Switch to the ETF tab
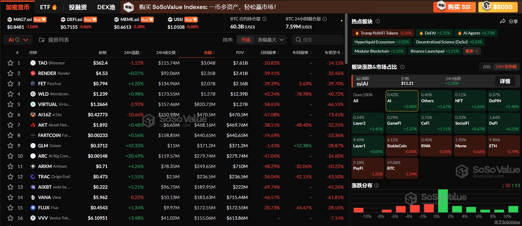522x226 pixels. pyautogui.click(x=48, y=7)
